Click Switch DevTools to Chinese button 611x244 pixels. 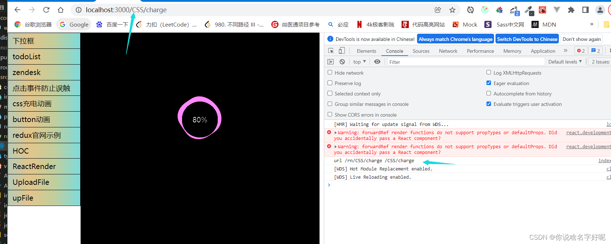(x=527, y=39)
